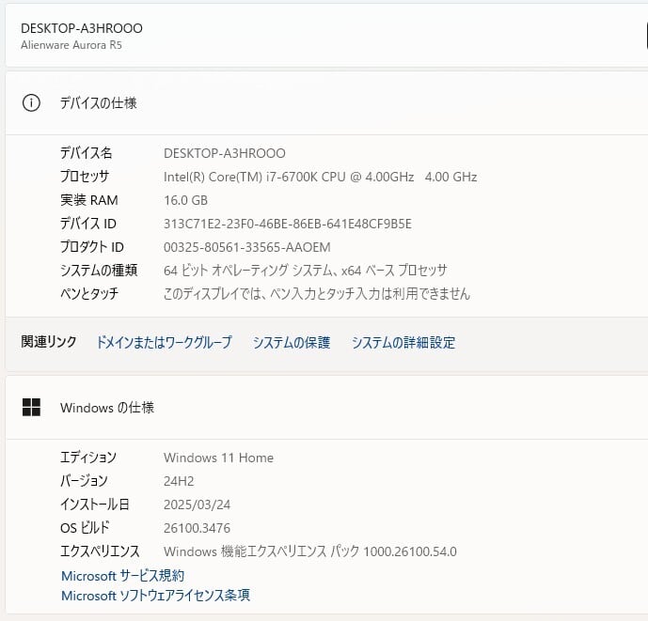Image resolution: width=648 pixels, height=621 pixels.
Task: Click the 関連リンク label
Action: 49,343
